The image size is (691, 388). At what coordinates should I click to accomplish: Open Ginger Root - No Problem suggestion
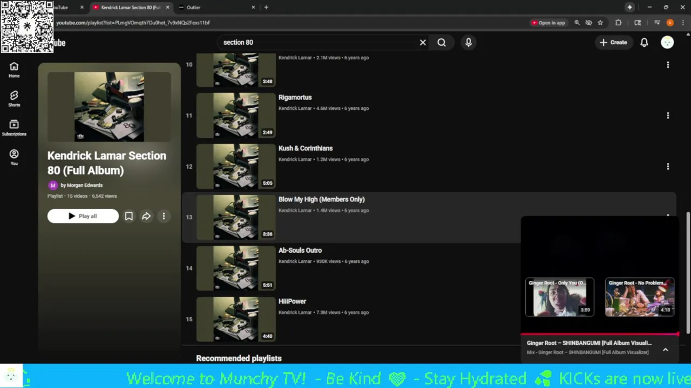pyautogui.click(x=640, y=297)
